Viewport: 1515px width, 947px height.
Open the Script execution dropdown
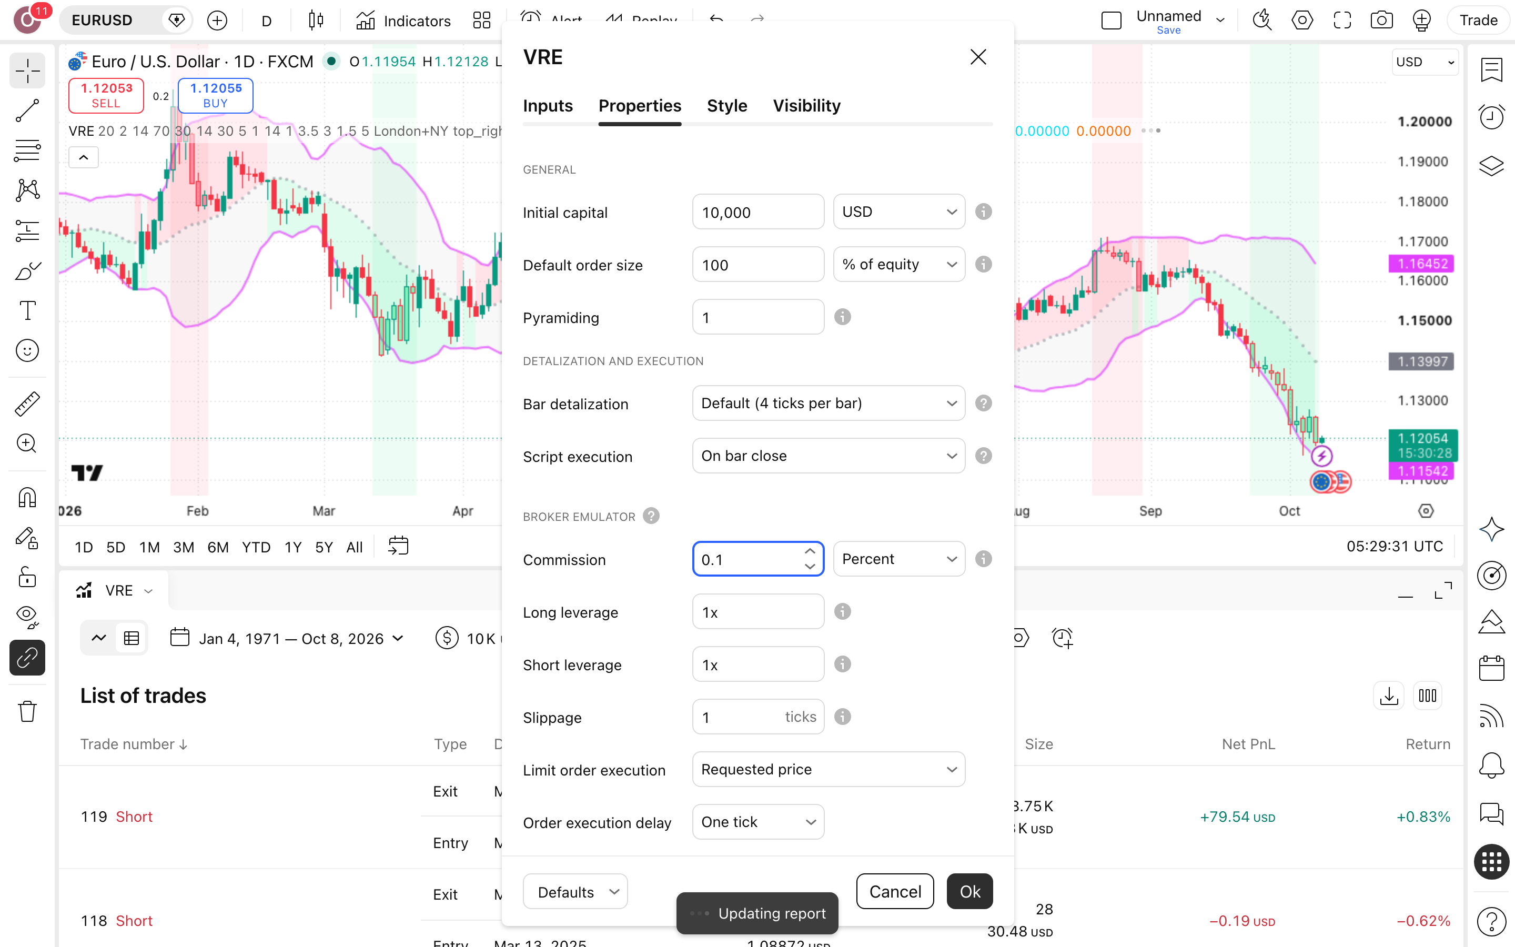[x=829, y=456]
